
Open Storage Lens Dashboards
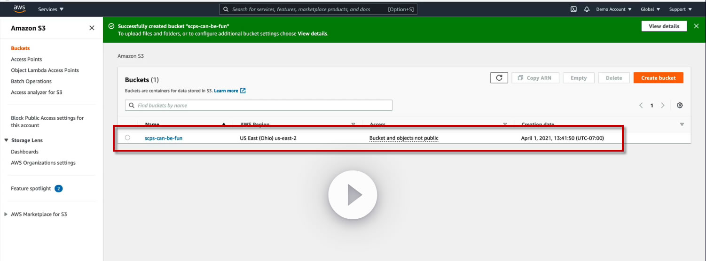[x=24, y=152]
